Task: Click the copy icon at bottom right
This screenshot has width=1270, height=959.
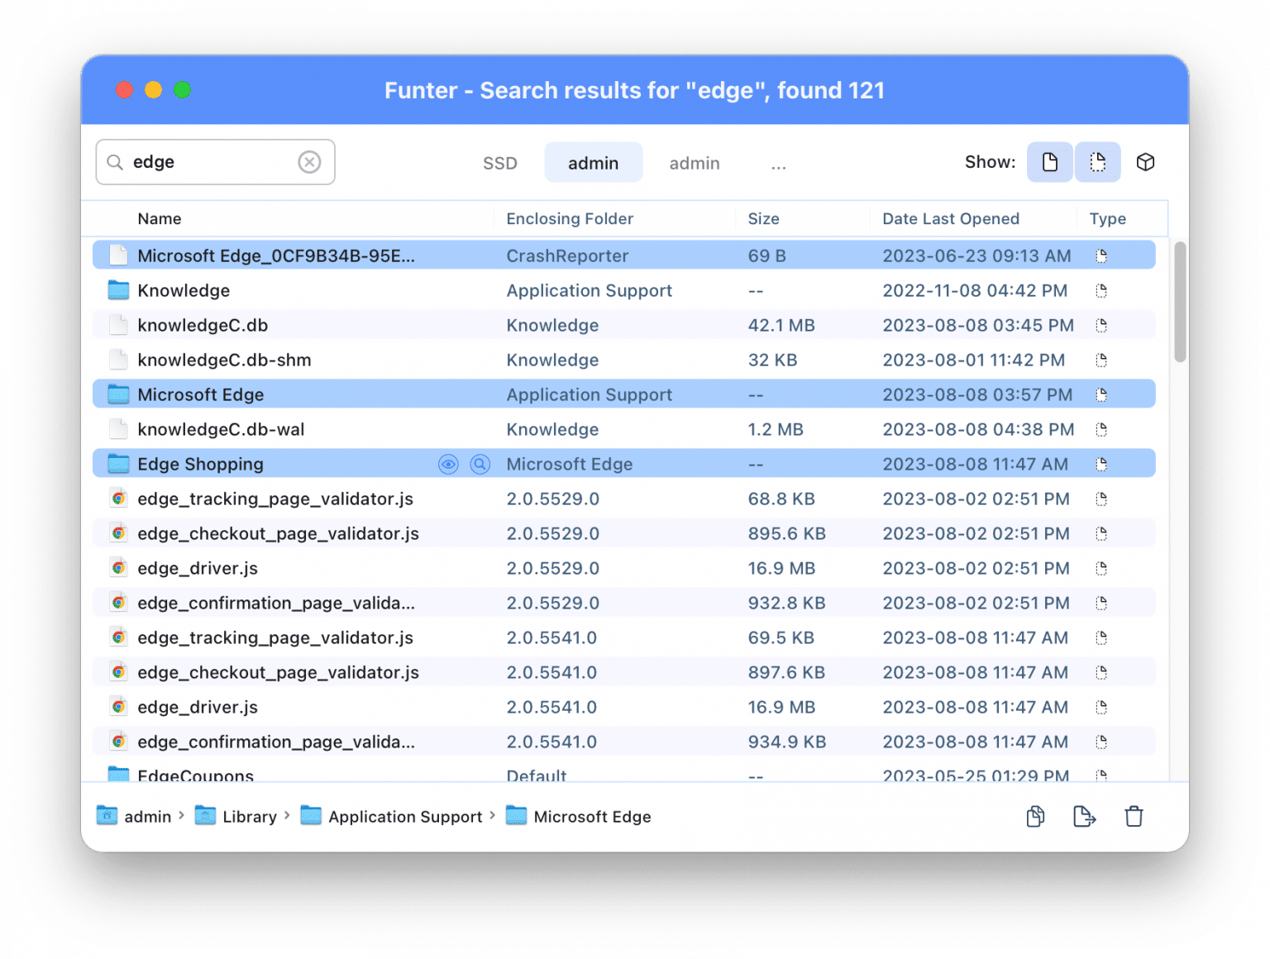Action: [1034, 816]
